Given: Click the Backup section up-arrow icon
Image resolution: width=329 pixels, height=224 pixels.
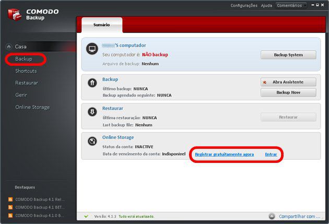Looking at the screenshot, I should coord(92,83).
